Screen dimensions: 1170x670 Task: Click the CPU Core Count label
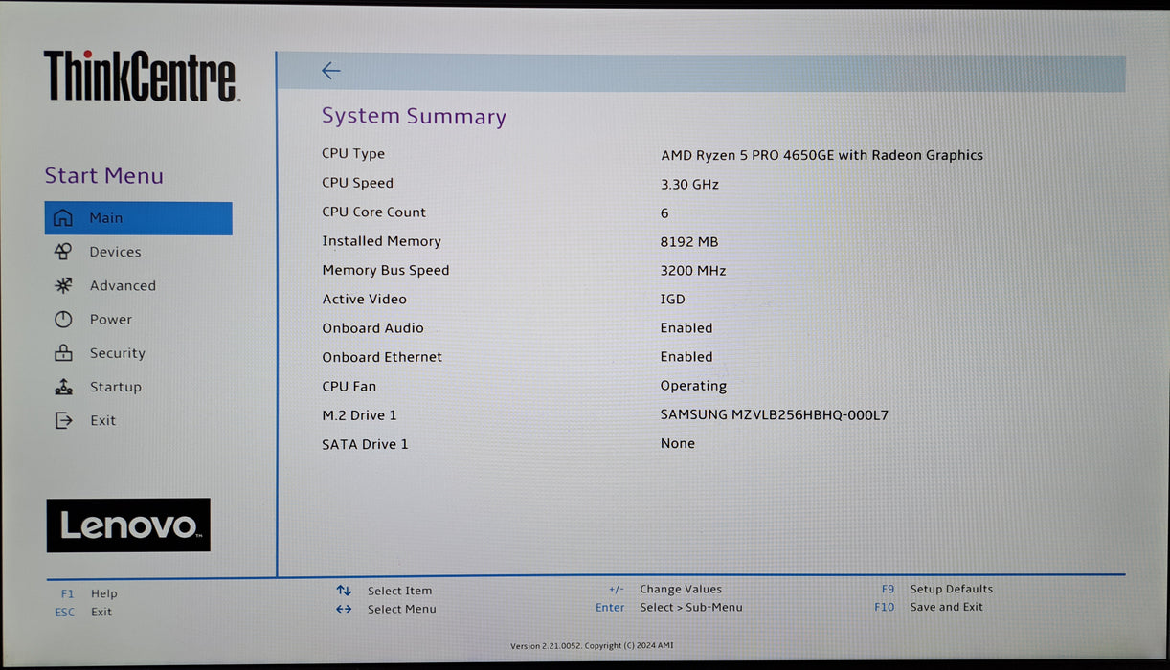(374, 212)
